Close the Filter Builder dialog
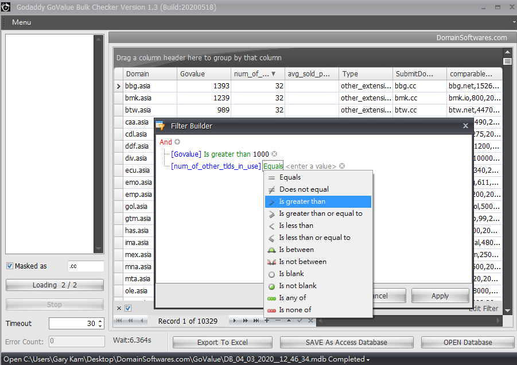Image resolution: width=517 pixels, height=365 pixels. pyautogui.click(x=465, y=126)
